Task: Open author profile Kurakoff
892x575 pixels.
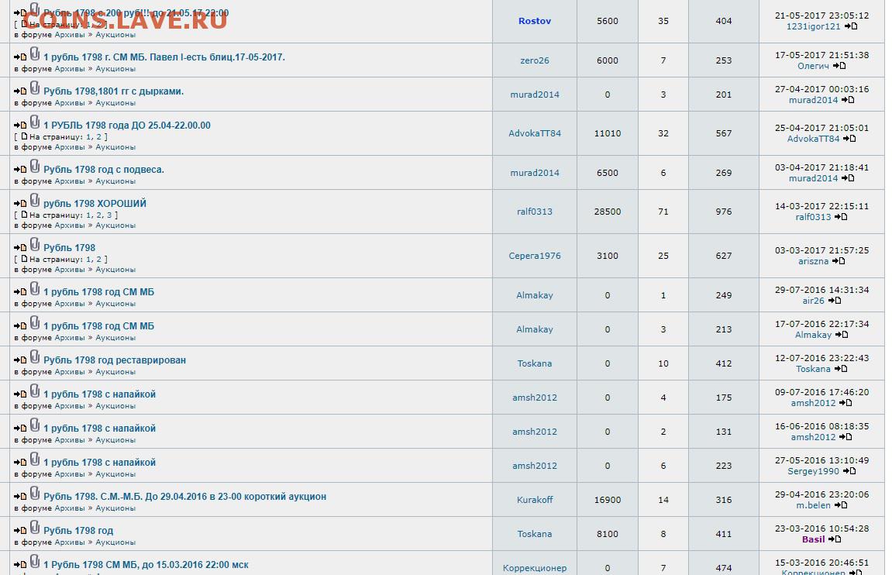Action: pyautogui.click(x=534, y=500)
